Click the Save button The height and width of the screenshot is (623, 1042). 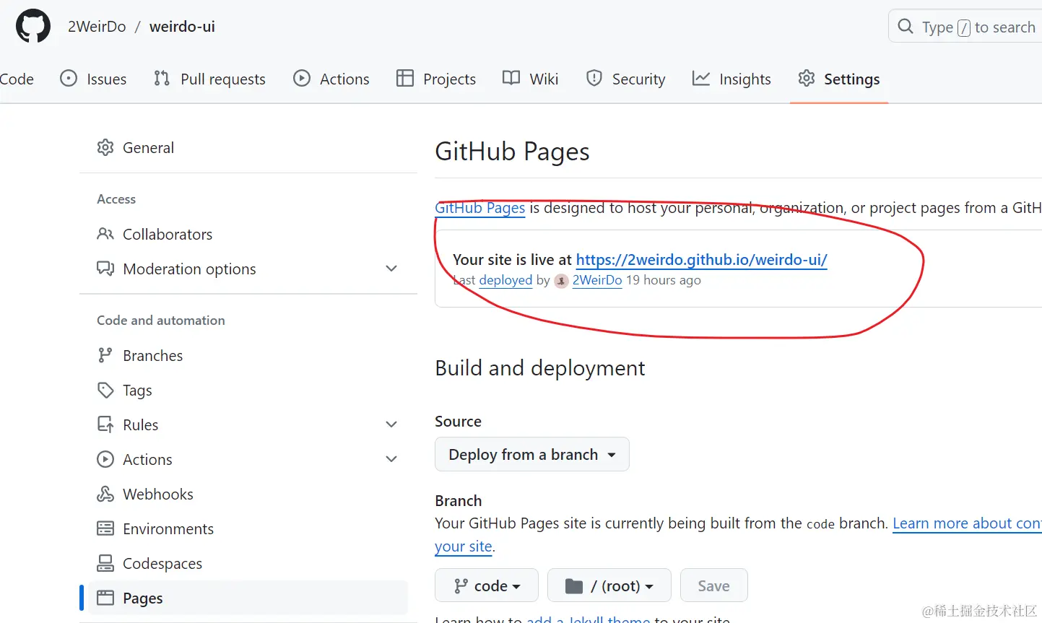(713, 585)
